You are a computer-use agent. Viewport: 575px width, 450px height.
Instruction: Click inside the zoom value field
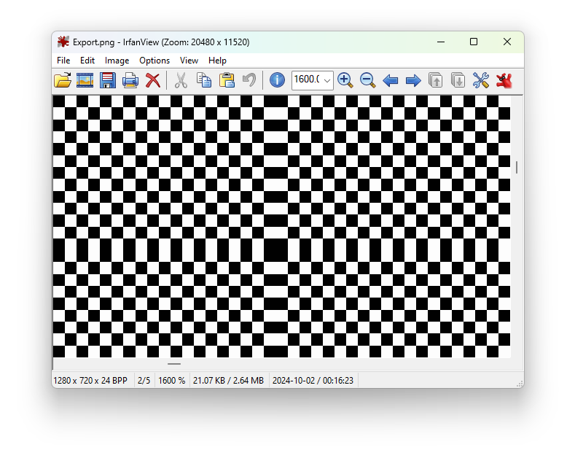click(x=306, y=80)
